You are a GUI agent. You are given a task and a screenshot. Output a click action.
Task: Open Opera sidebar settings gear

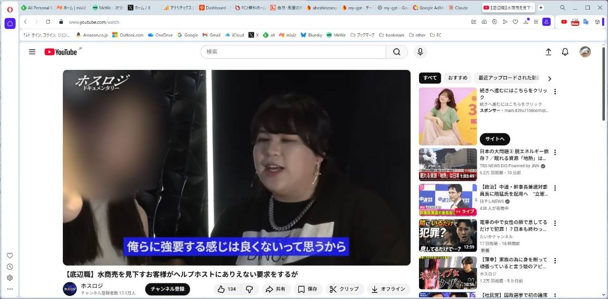pyautogui.click(x=10, y=278)
